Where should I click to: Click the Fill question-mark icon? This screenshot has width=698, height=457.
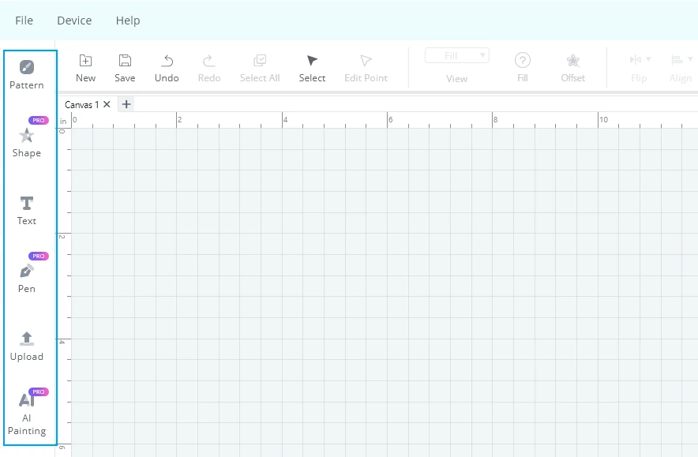pos(523,60)
